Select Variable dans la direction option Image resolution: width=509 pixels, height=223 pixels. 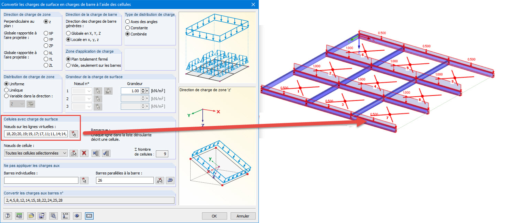[x=6, y=96]
